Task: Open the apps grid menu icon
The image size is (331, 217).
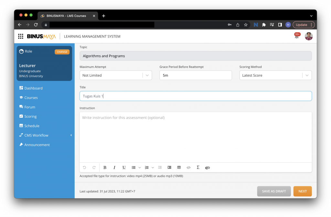Action: click(20, 36)
